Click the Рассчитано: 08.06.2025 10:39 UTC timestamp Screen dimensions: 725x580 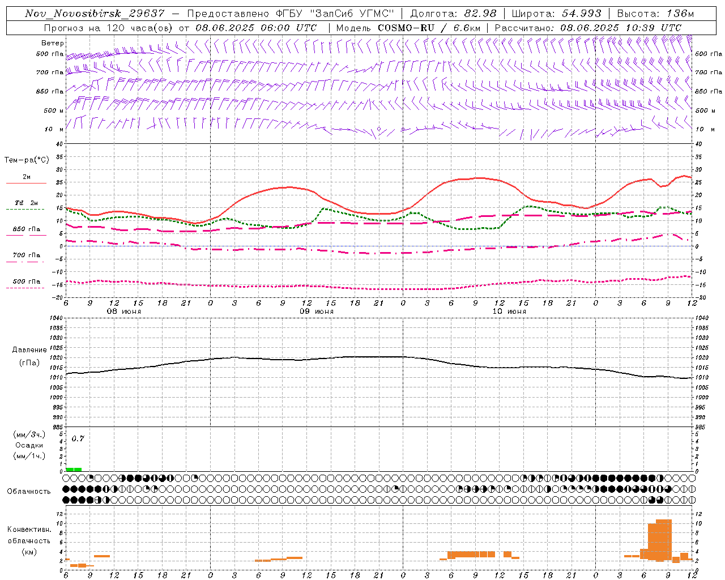point(588,28)
